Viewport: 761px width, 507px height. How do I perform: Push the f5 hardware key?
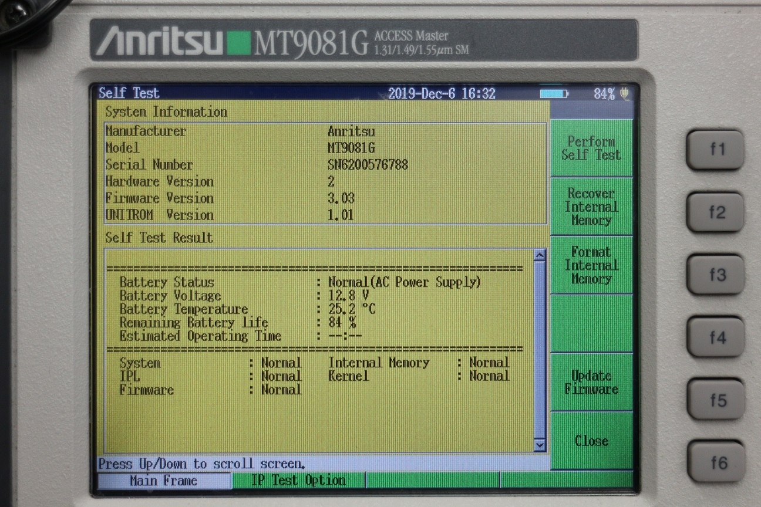[716, 399]
